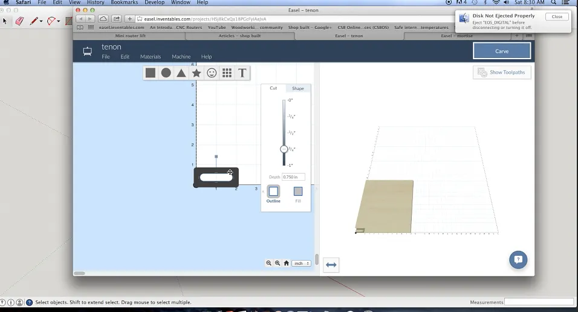
Task: Switch to the Shape tab
Action: [x=298, y=88]
